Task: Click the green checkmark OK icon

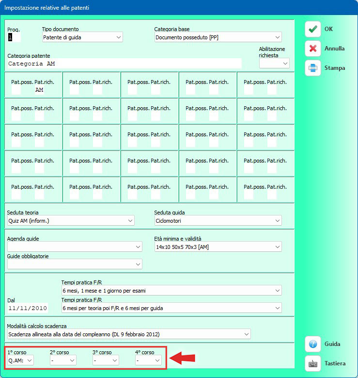Action: (313, 29)
